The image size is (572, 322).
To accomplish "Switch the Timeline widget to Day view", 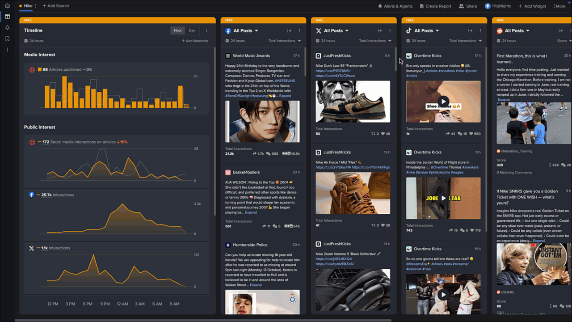I will tap(192, 30).
